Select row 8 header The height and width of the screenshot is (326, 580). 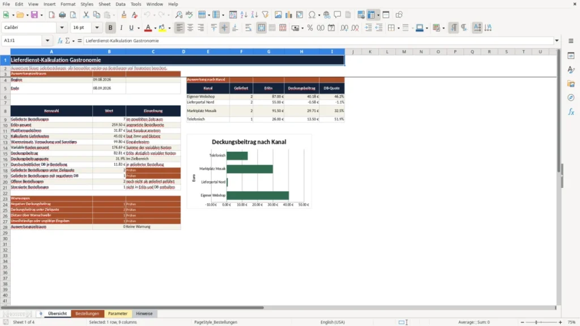point(5,111)
